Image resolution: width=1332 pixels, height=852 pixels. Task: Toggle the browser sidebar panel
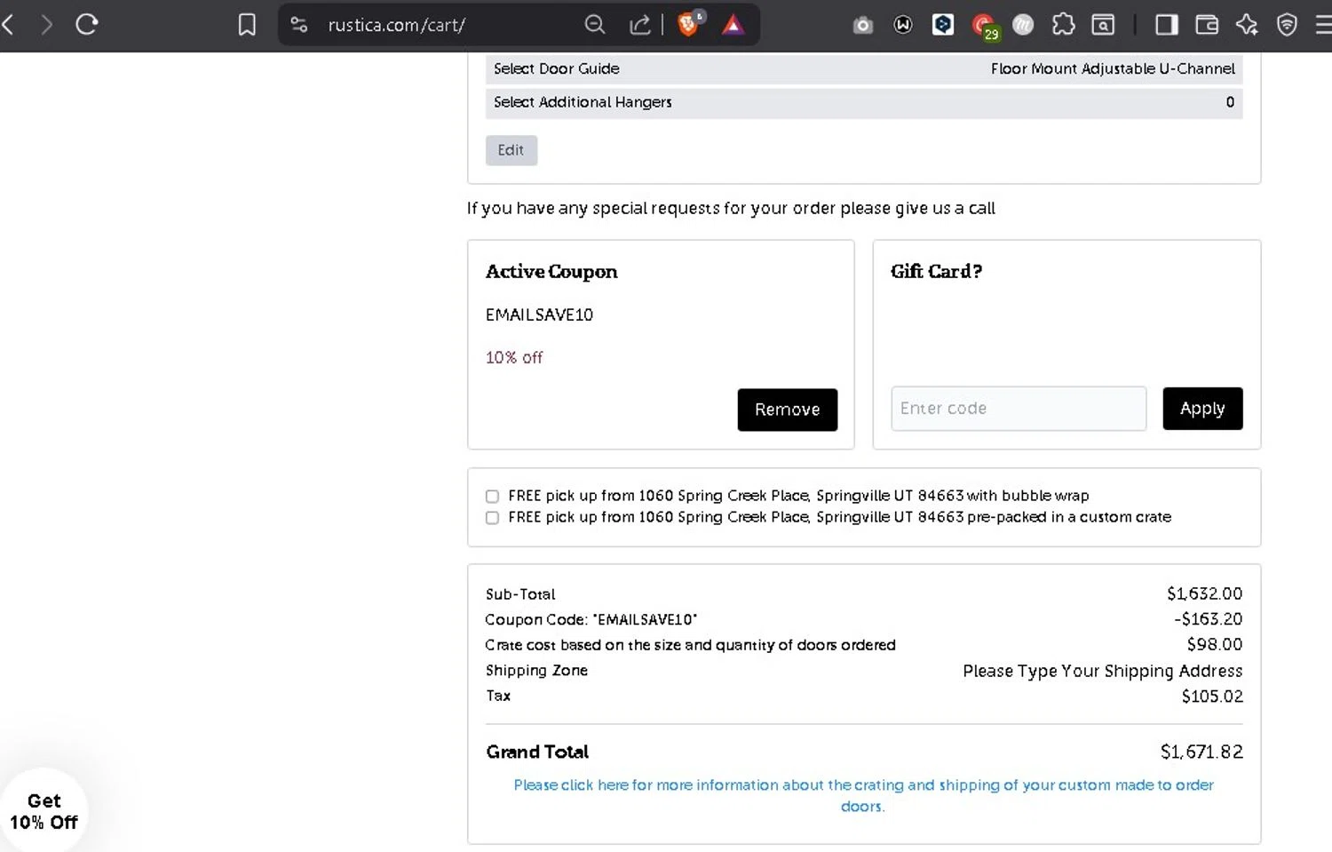coord(1167,25)
